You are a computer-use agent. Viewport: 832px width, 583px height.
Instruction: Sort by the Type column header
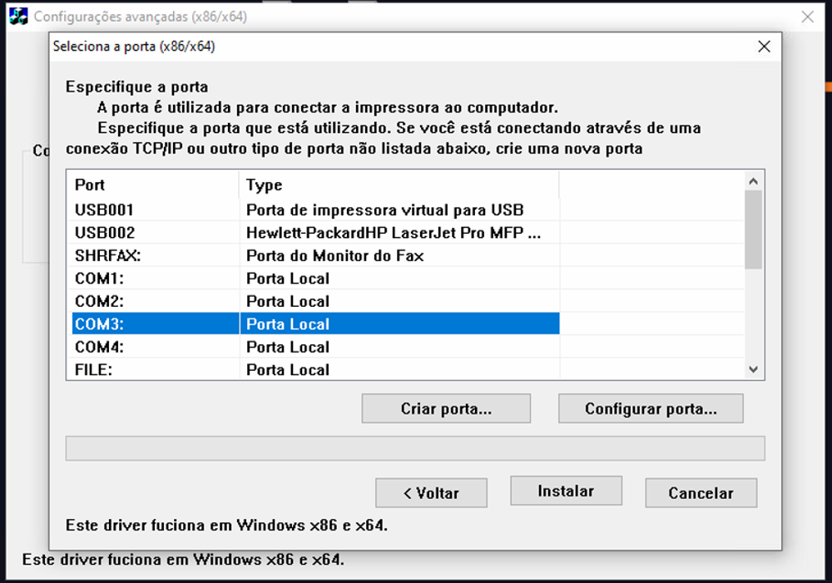pos(399,185)
